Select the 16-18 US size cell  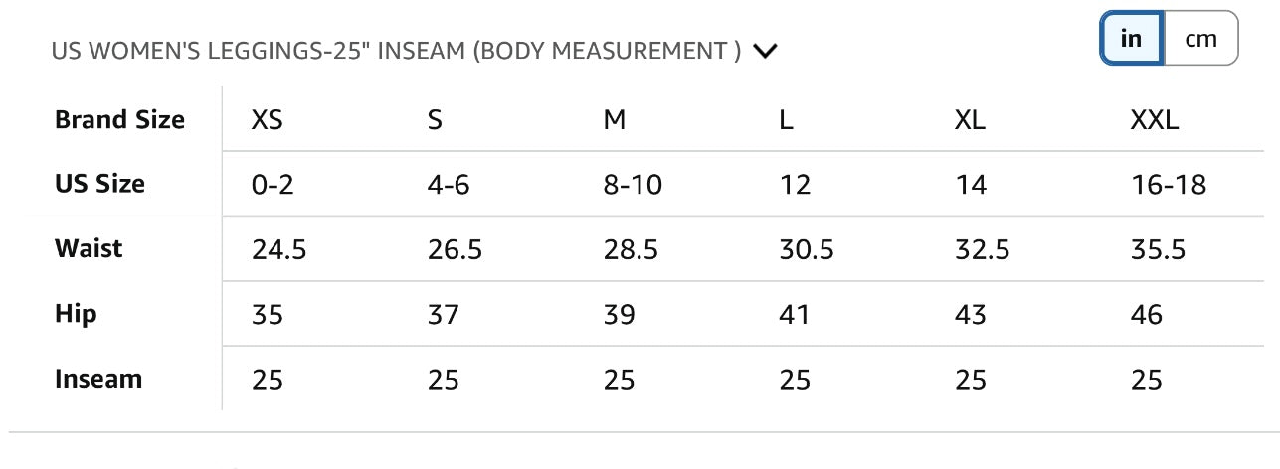click(1169, 185)
